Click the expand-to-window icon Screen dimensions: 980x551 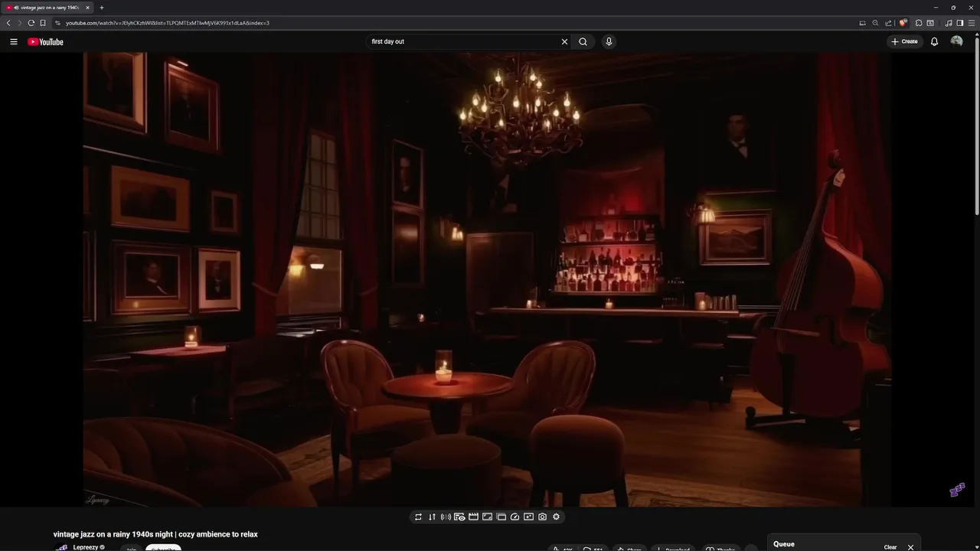487,517
